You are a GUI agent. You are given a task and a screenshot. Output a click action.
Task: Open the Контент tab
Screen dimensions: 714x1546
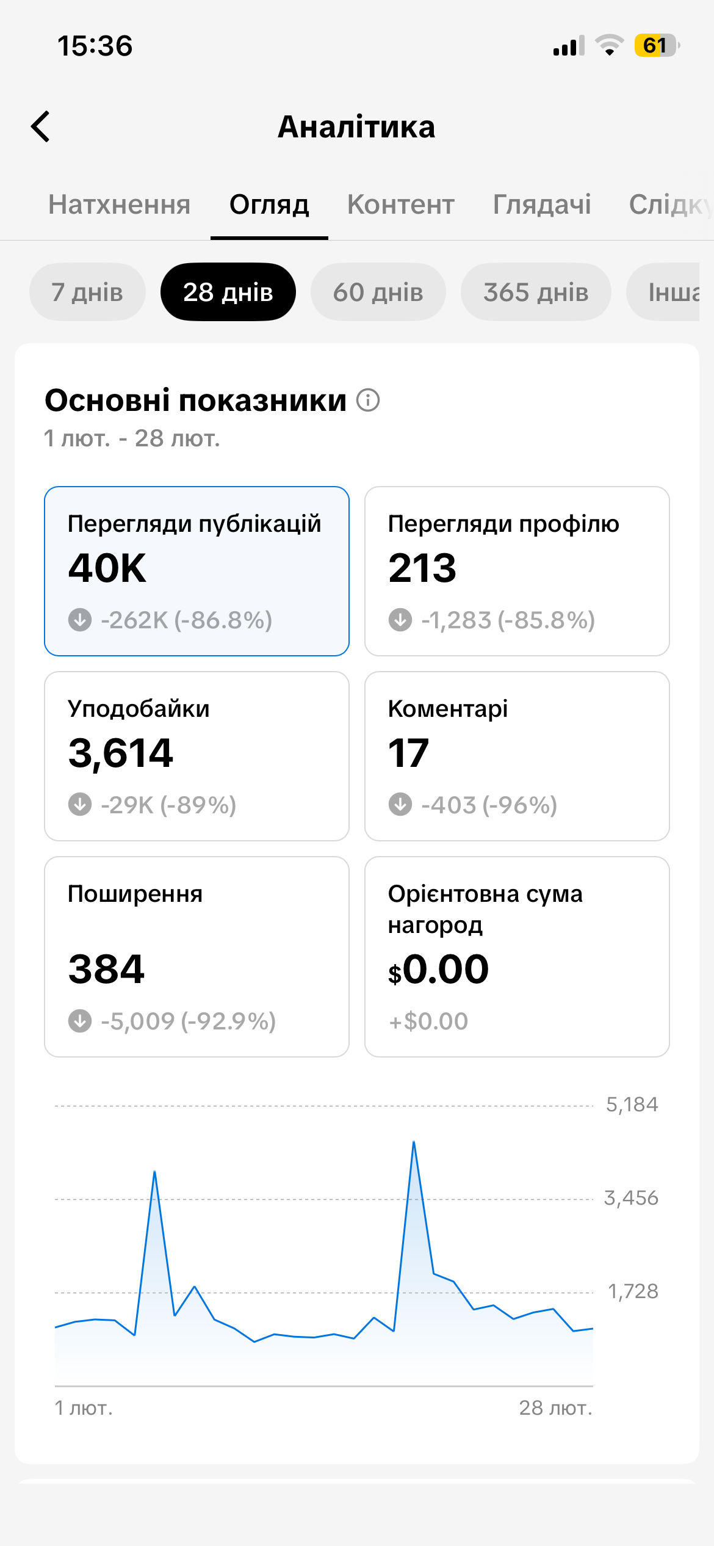click(401, 205)
